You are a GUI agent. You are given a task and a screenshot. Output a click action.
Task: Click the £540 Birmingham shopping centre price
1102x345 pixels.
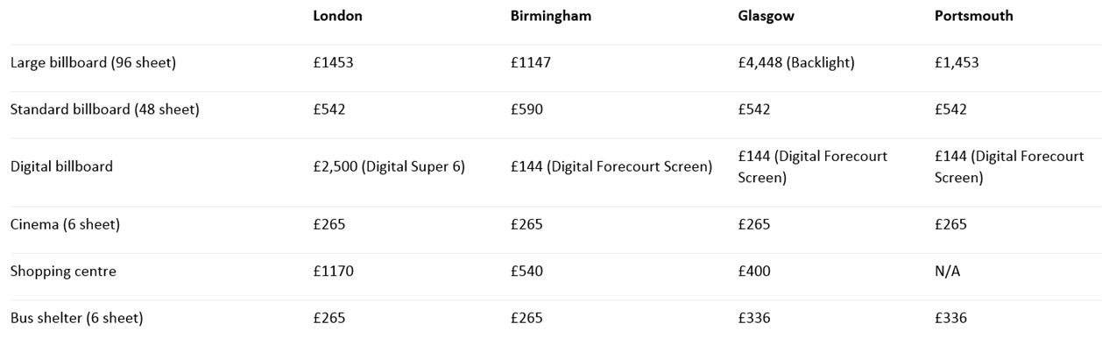pos(526,271)
